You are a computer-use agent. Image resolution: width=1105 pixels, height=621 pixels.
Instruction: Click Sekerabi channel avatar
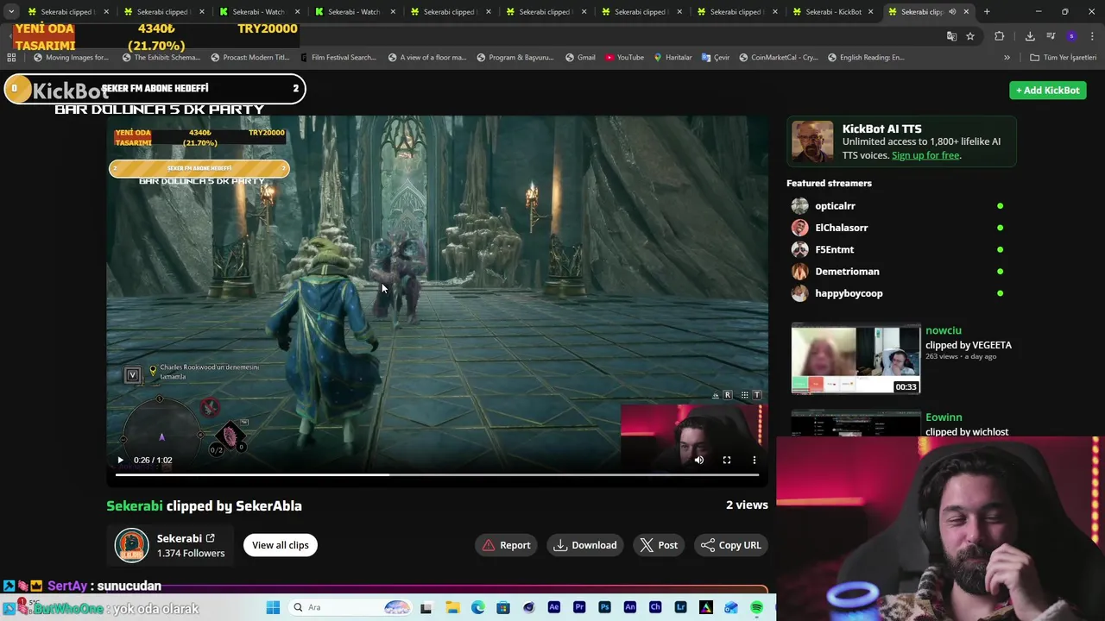coord(132,545)
